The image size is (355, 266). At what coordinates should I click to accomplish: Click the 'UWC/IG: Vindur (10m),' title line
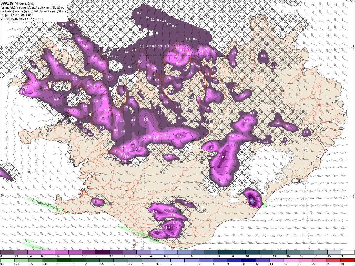[x=17, y=3]
